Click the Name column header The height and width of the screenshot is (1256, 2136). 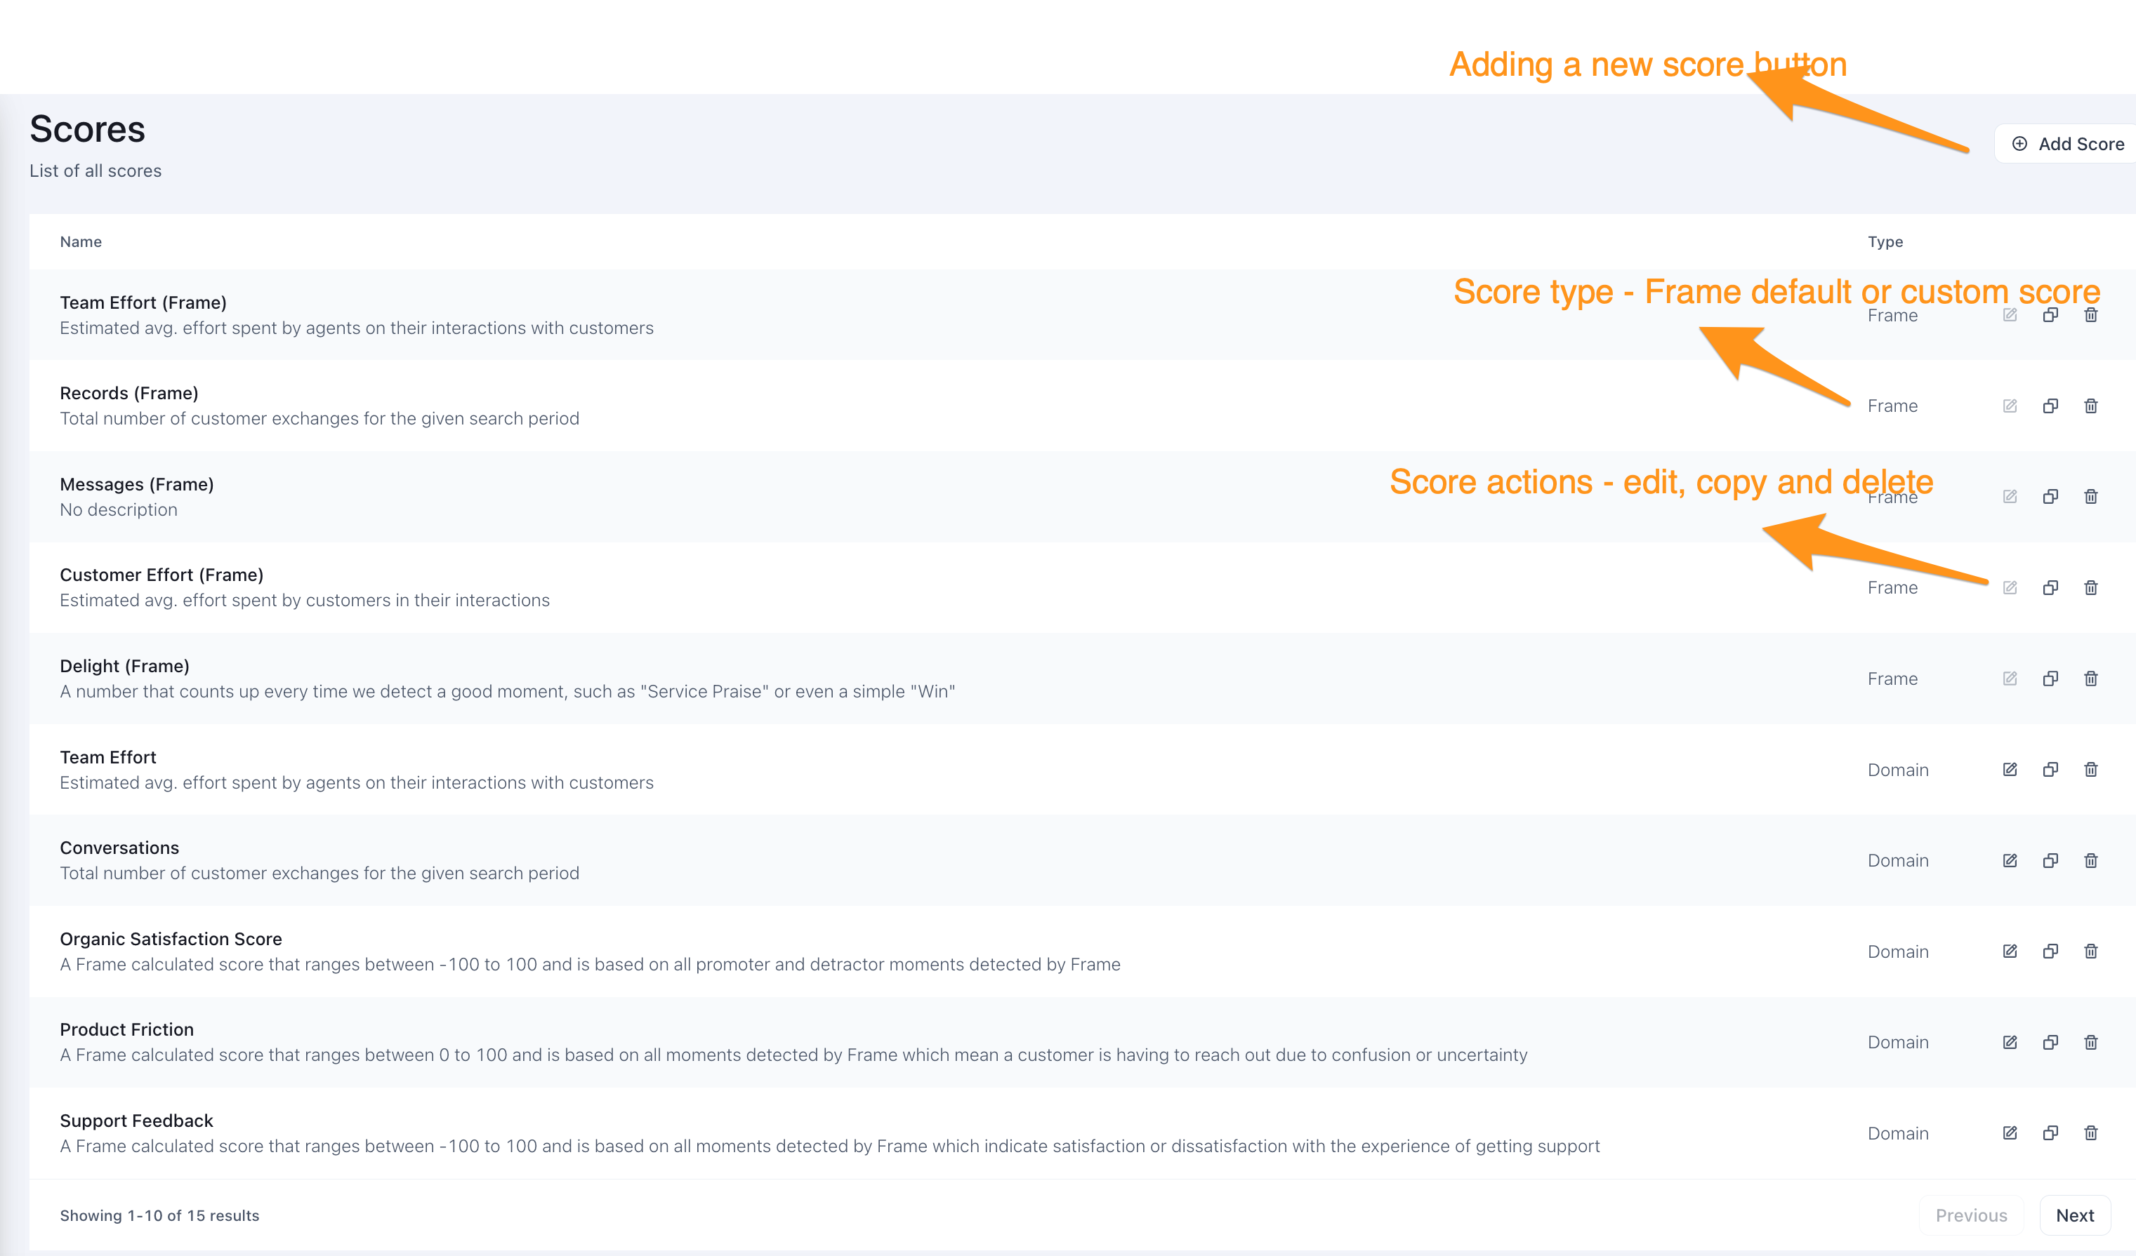(x=81, y=241)
